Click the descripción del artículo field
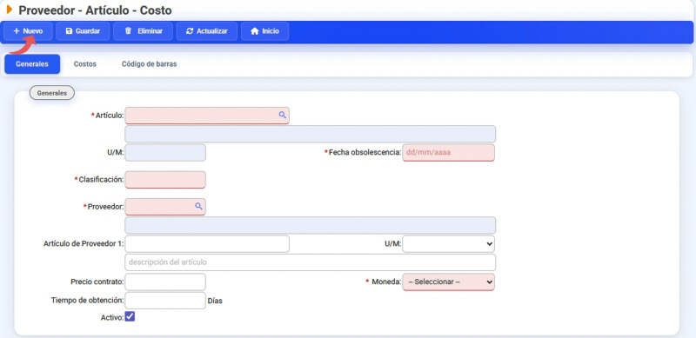The width and height of the screenshot is (696, 338). pos(311,262)
